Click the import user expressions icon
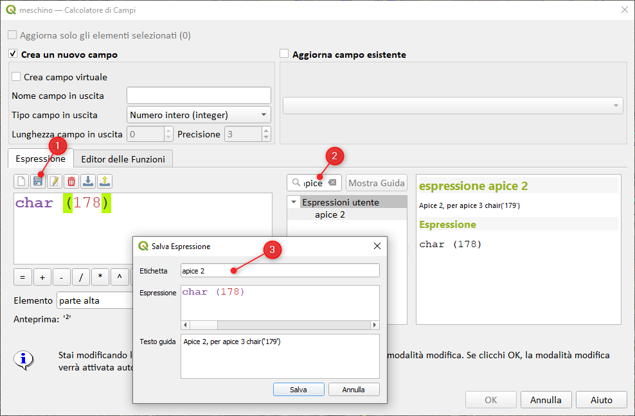635x416 pixels. (88, 182)
